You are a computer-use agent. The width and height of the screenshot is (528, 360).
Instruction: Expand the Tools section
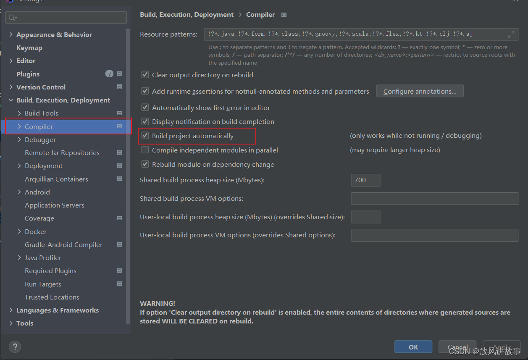coord(11,323)
